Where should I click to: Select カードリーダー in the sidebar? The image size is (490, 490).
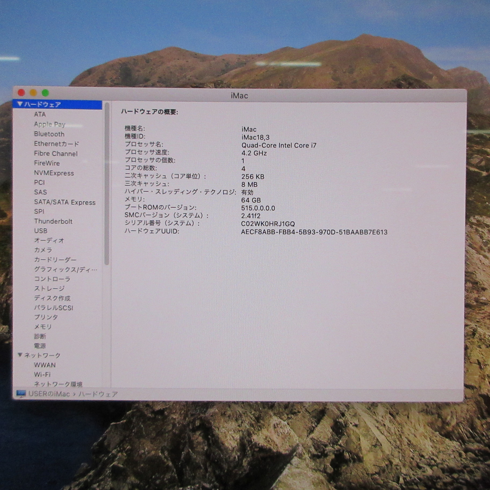[55, 260]
